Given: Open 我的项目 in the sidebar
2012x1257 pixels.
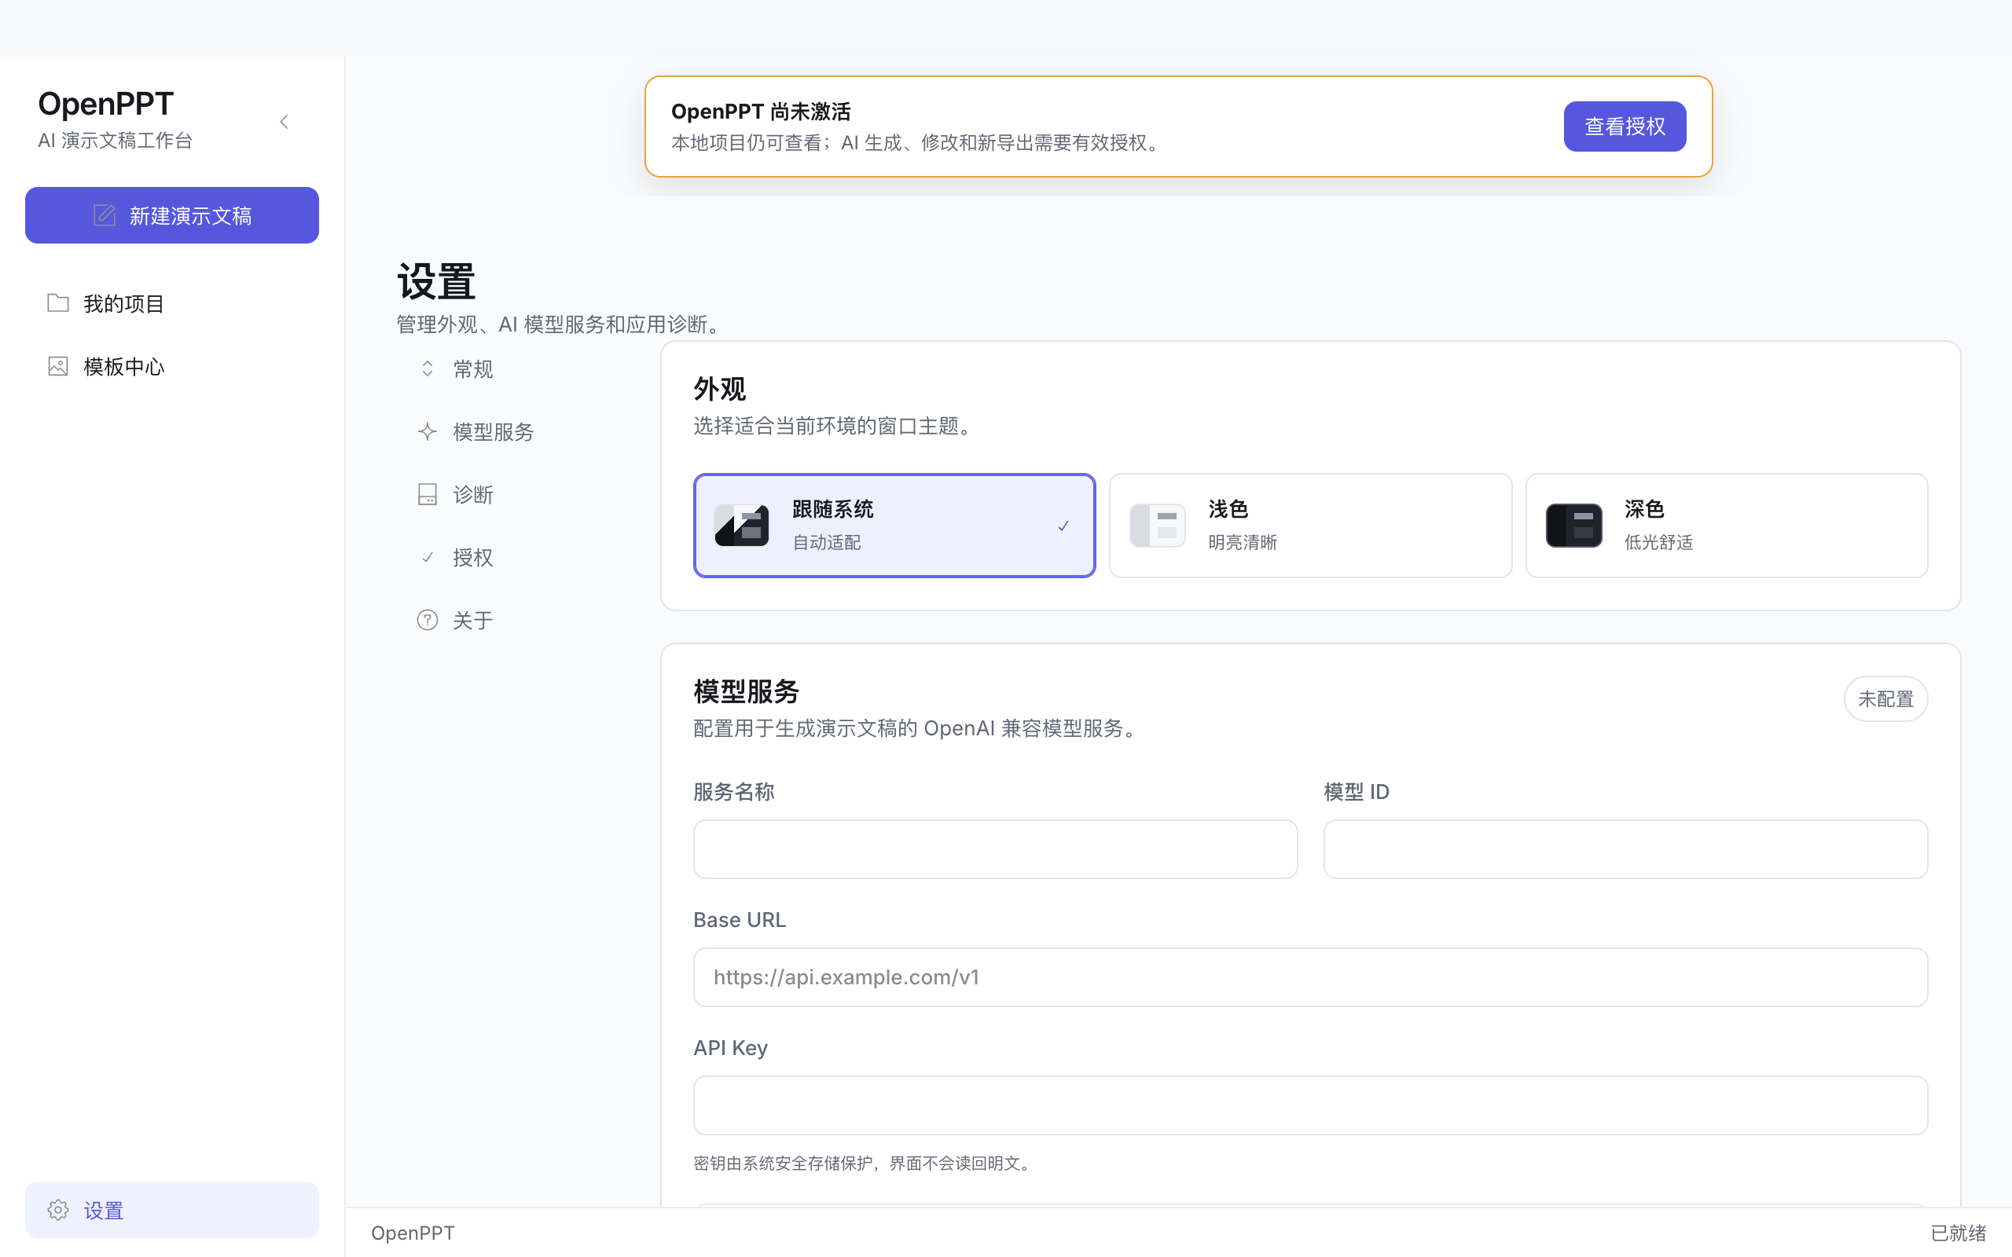Looking at the screenshot, I should coord(172,303).
